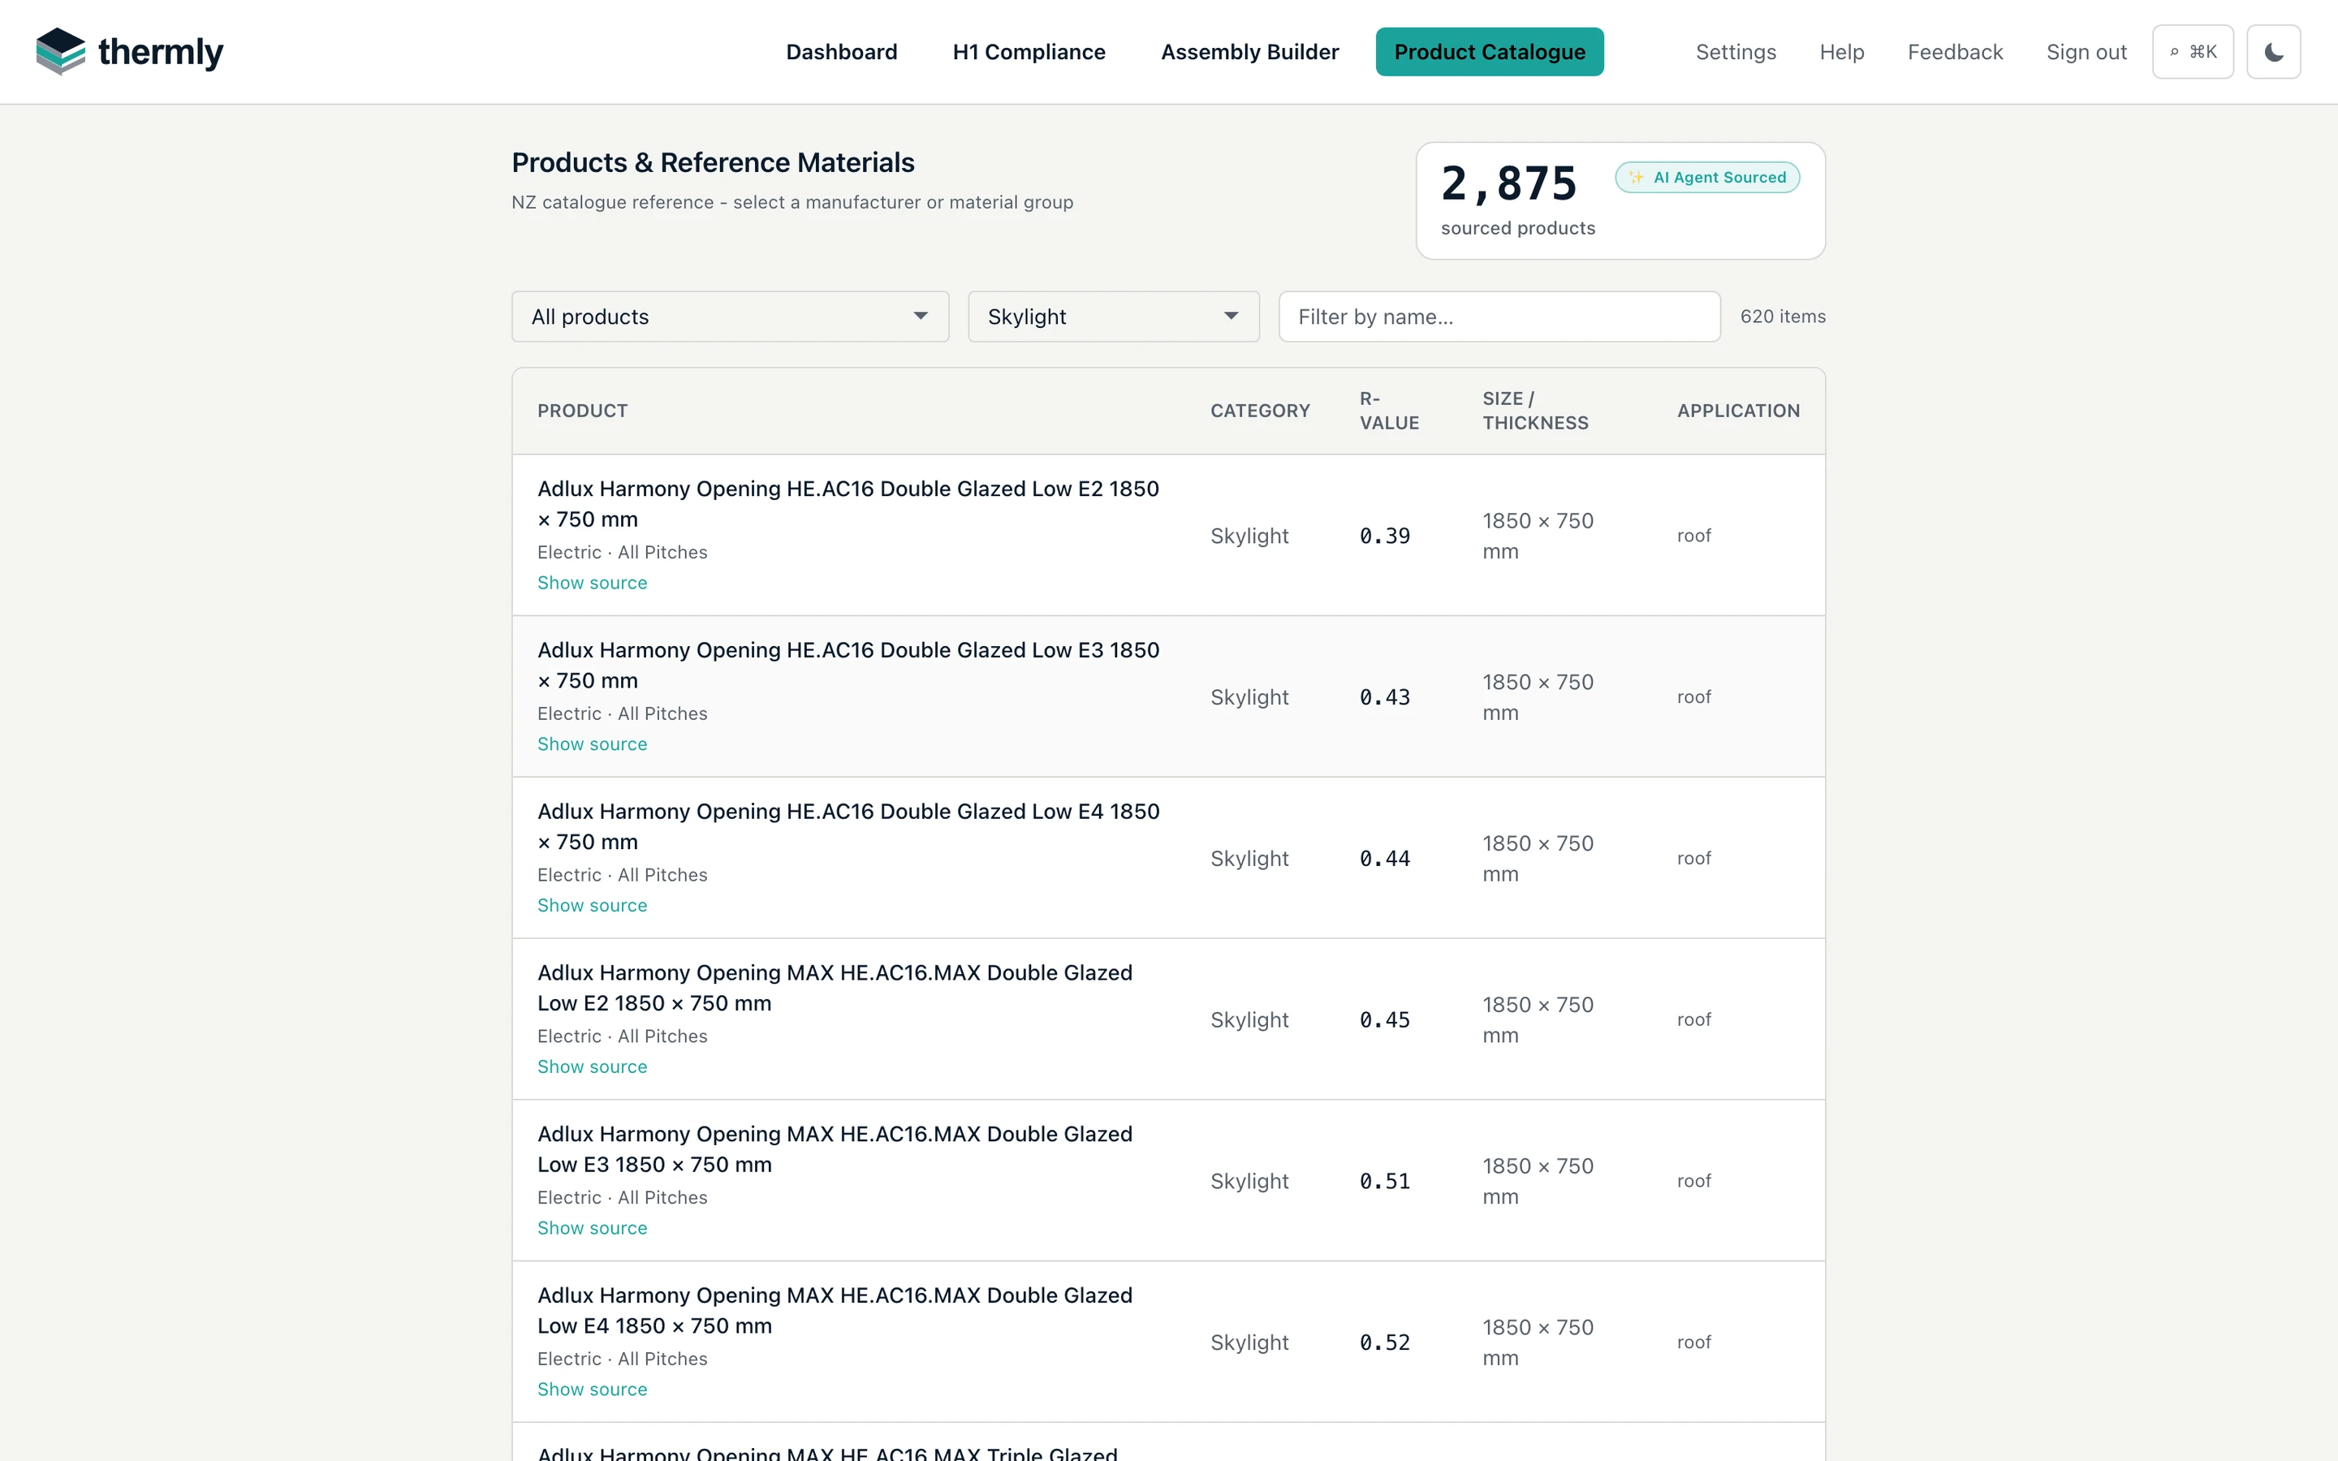Viewport: 2338px width, 1461px height.
Task: Click Adlux Harmony Opening MAX Low E2 name
Action: click(835, 988)
